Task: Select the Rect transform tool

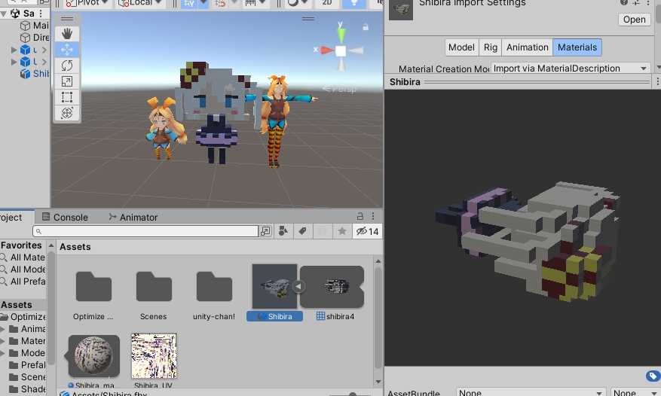Action: [x=67, y=97]
